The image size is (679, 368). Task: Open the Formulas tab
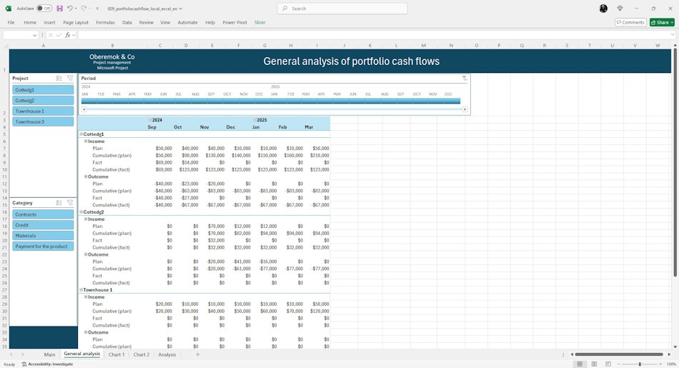click(105, 23)
